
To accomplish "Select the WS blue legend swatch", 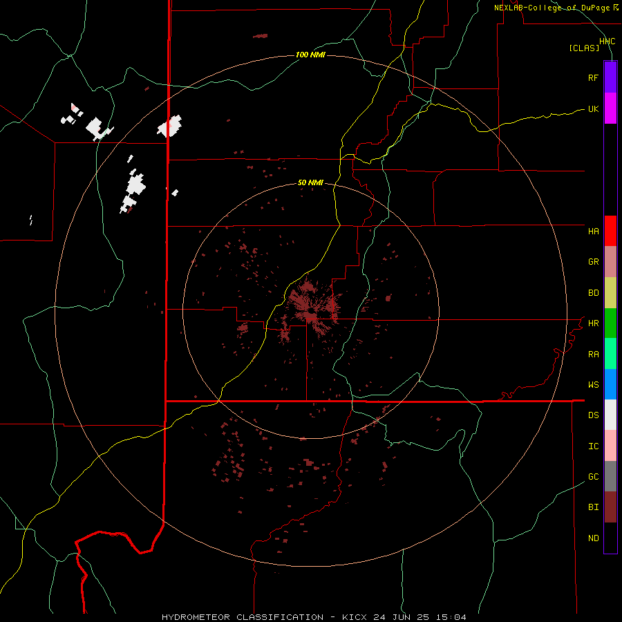I will coord(610,384).
